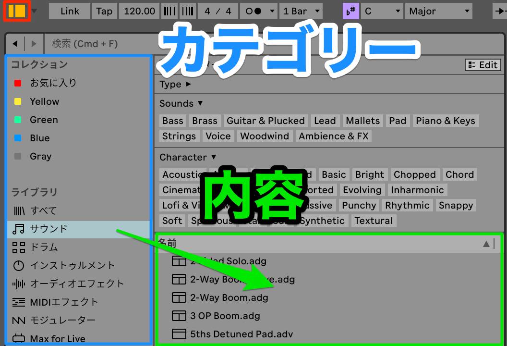This screenshot has width=507, height=346.
Task: Open the インストゥルメント library category
Action: coord(79,266)
